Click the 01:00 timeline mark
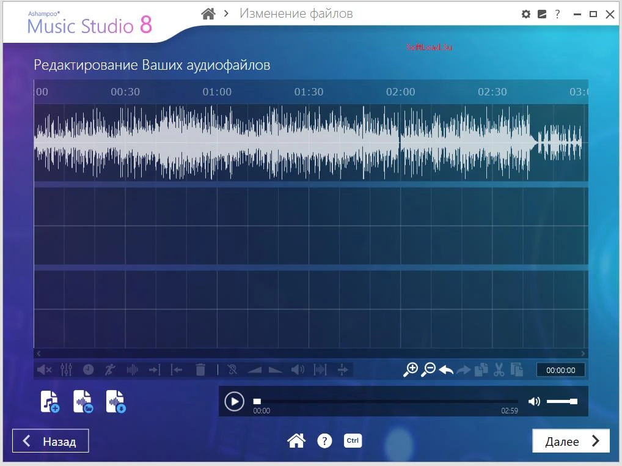Screen dimensions: 622x466 point(217,92)
